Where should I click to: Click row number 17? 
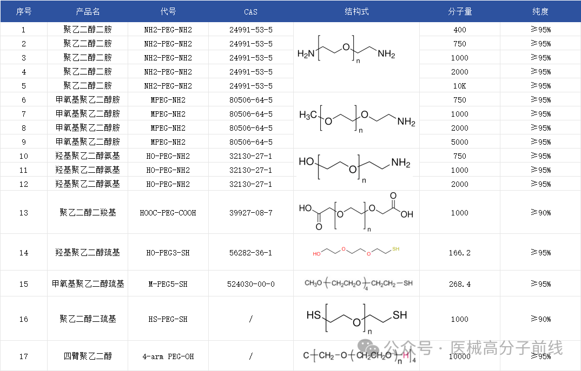click(24, 356)
